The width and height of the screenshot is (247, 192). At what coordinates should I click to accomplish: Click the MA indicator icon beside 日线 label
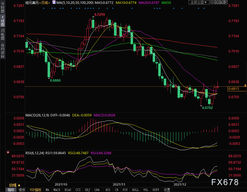(x=54, y=2)
